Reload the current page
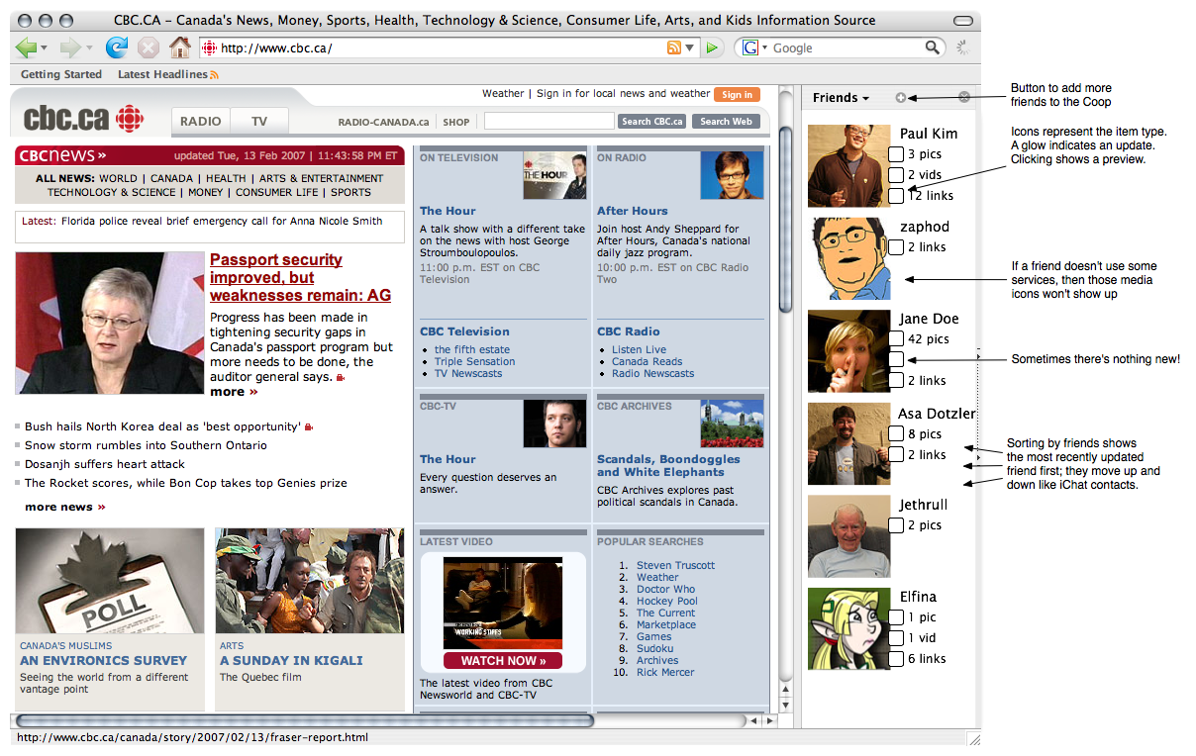This screenshot has height=756, width=1196. click(117, 47)
